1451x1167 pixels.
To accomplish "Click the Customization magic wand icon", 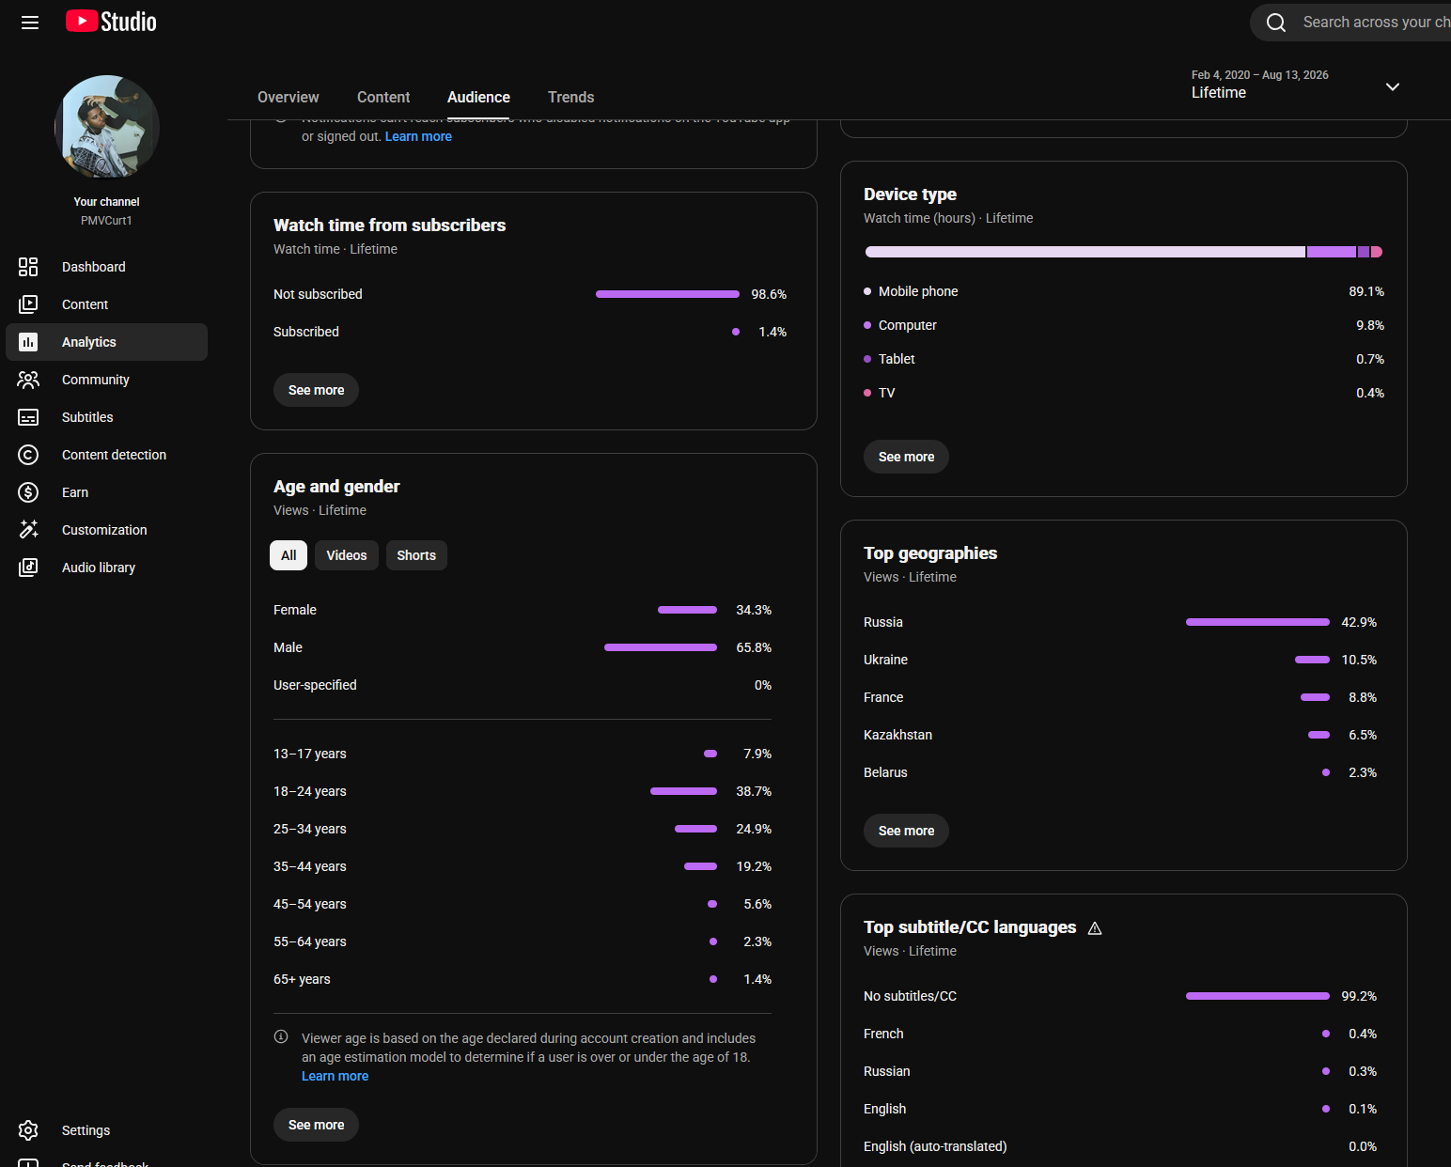I will (28, 530).
